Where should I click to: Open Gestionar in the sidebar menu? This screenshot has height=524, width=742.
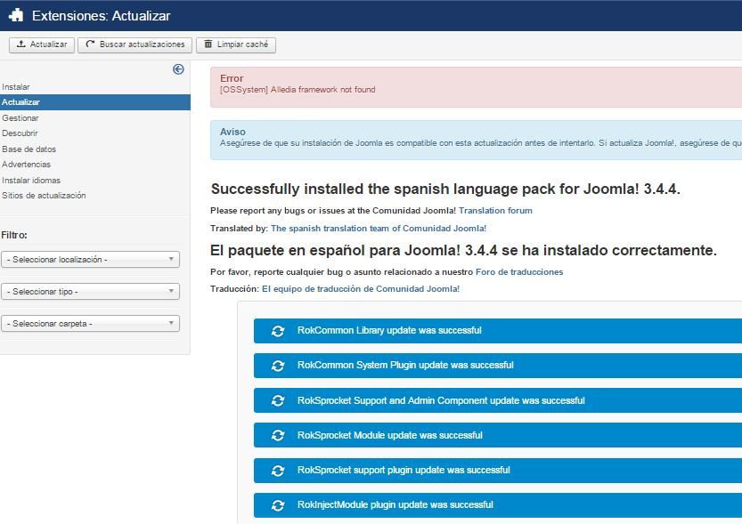pyautogui.click(x=20, y=118)
